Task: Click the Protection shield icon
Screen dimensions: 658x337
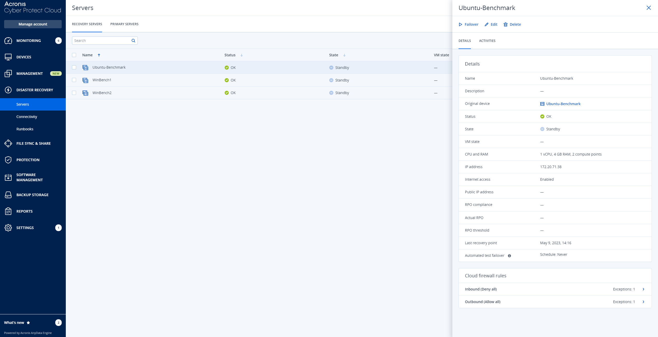Action: (x=8, y=160)
